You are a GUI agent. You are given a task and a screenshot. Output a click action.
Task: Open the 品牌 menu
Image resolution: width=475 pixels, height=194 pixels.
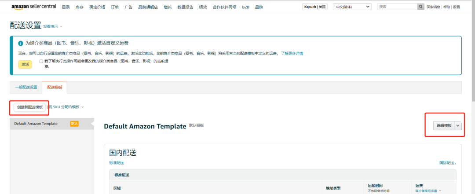pyautogui.click(x=259, y=7)
